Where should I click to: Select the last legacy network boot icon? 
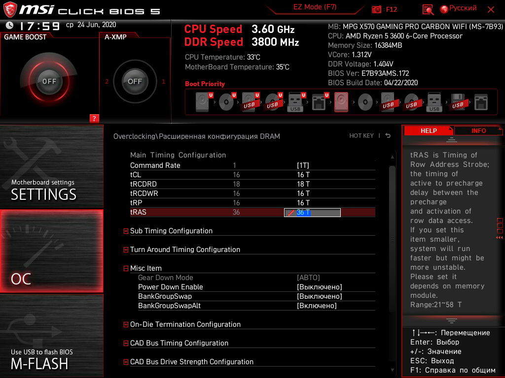tap(481, 102)
